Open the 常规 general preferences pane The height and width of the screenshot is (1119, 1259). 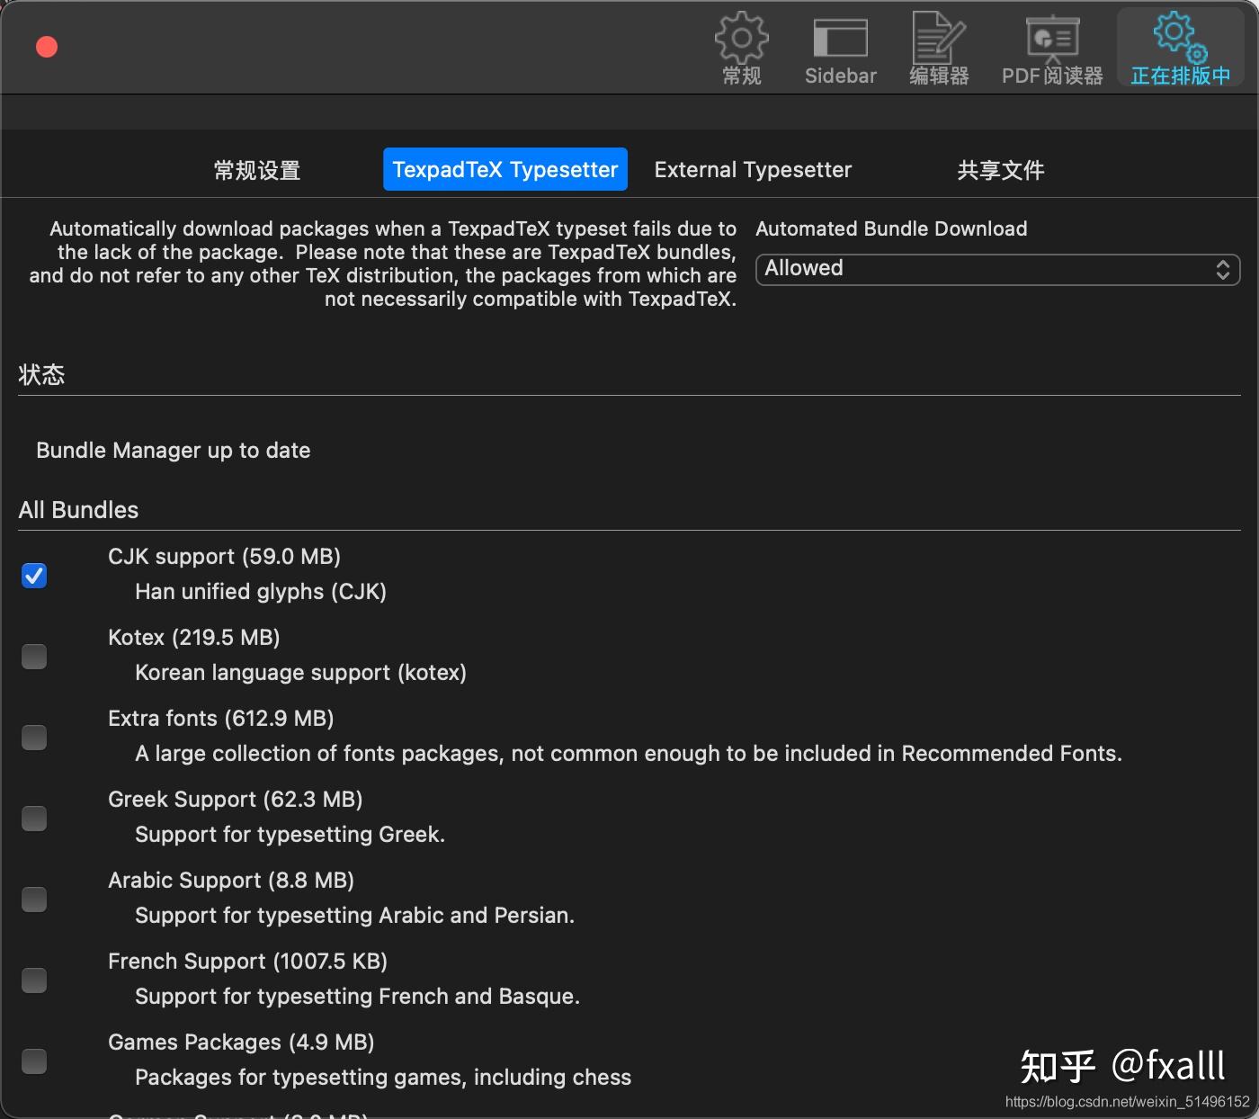(742, 50)
